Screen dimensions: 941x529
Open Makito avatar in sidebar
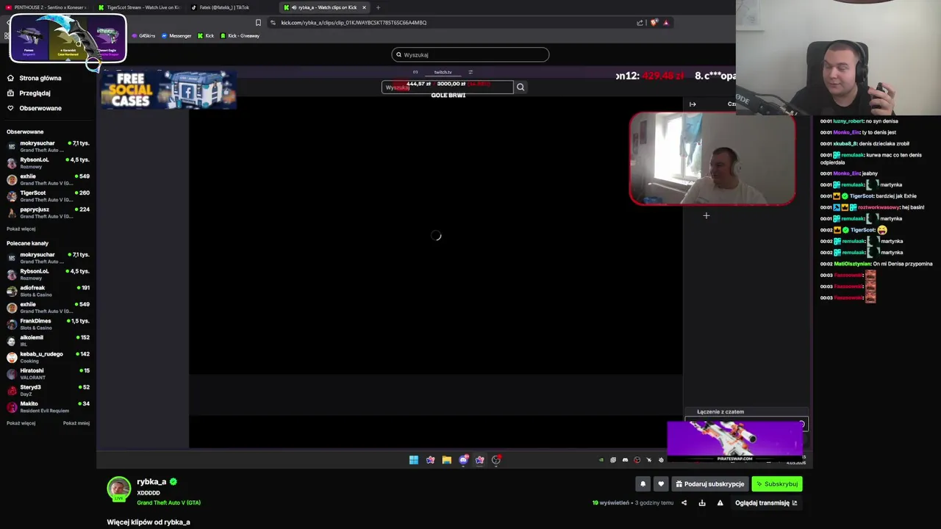point(12,407)
